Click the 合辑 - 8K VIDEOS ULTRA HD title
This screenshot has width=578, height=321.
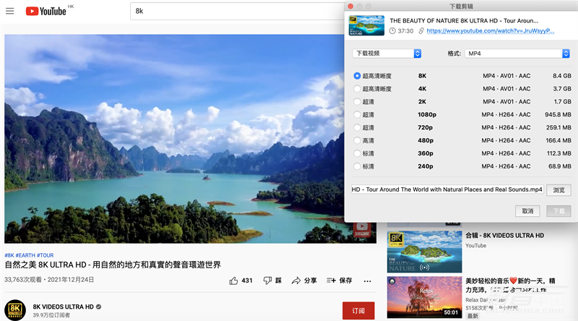point(504,236)
